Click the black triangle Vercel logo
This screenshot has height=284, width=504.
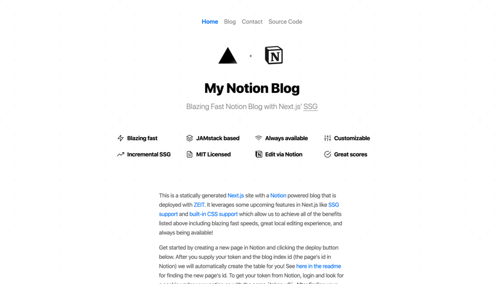click(227, 56)
